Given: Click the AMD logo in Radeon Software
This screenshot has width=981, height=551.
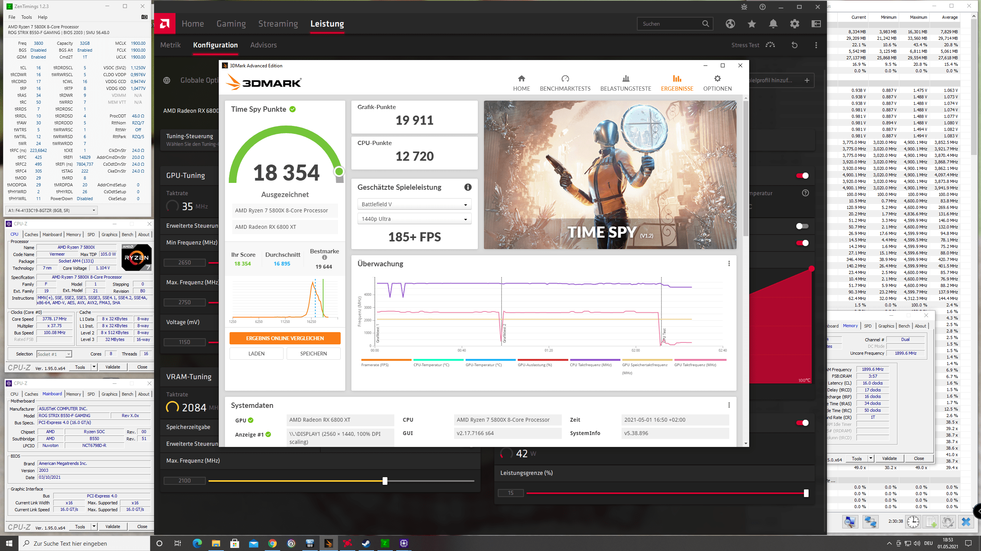Looking at the screenshot, I should 165,24.
